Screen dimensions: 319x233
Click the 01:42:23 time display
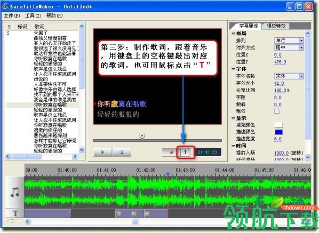(208, 152)
